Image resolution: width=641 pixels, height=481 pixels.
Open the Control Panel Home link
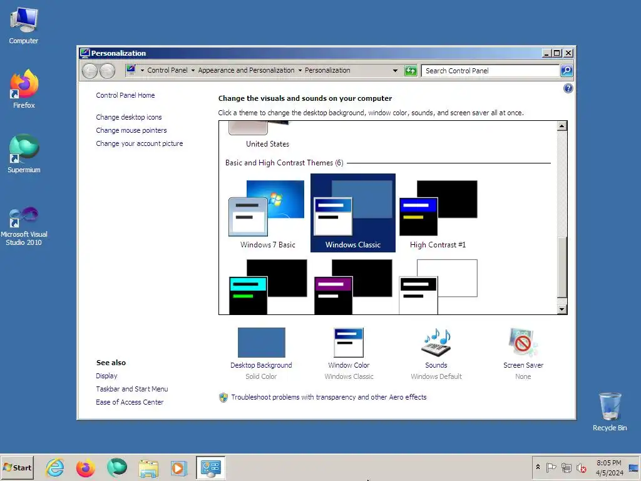click(125, 95)
